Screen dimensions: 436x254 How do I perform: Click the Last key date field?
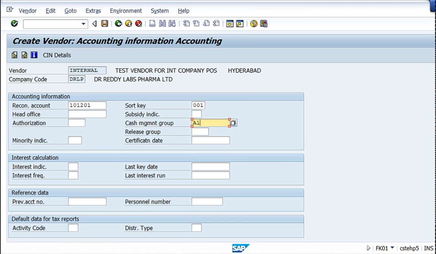(211, 167)
